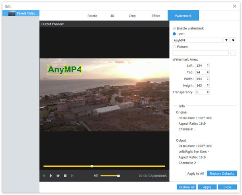Click the Transparency value field

coord(201,92)
